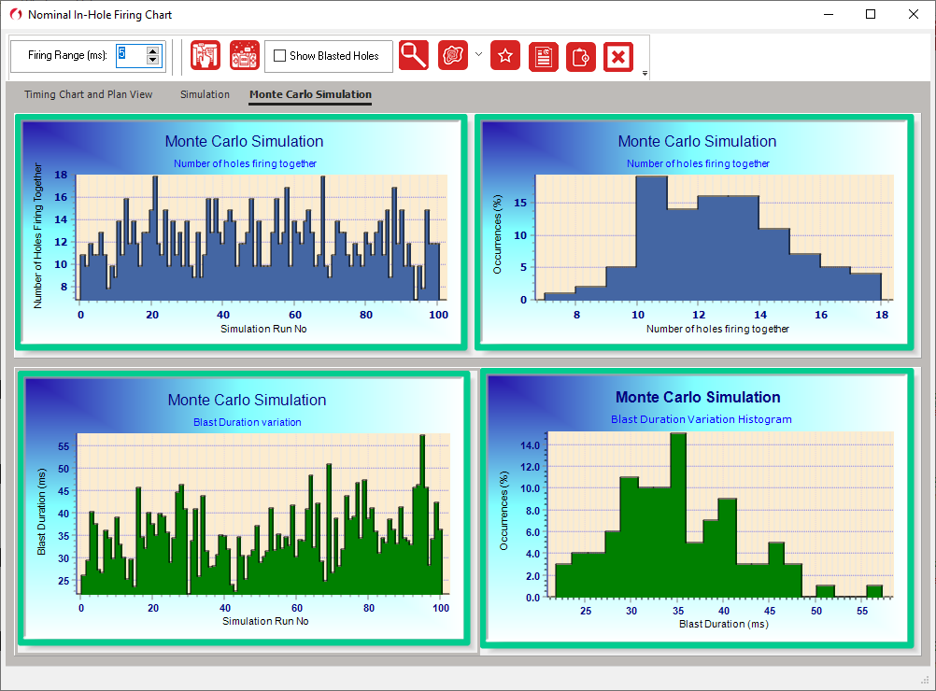
Task: Click the report document icon
Action: point(544,57)
